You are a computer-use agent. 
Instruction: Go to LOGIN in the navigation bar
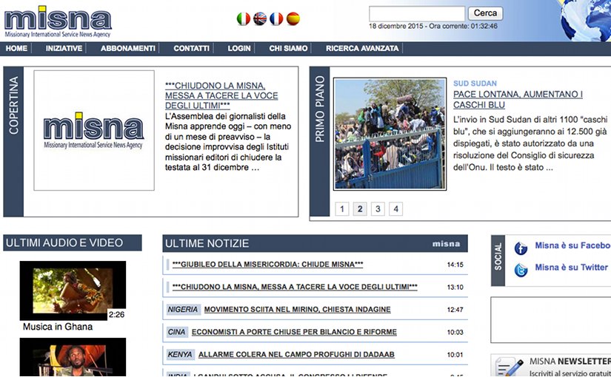click(x=239, y=48)
